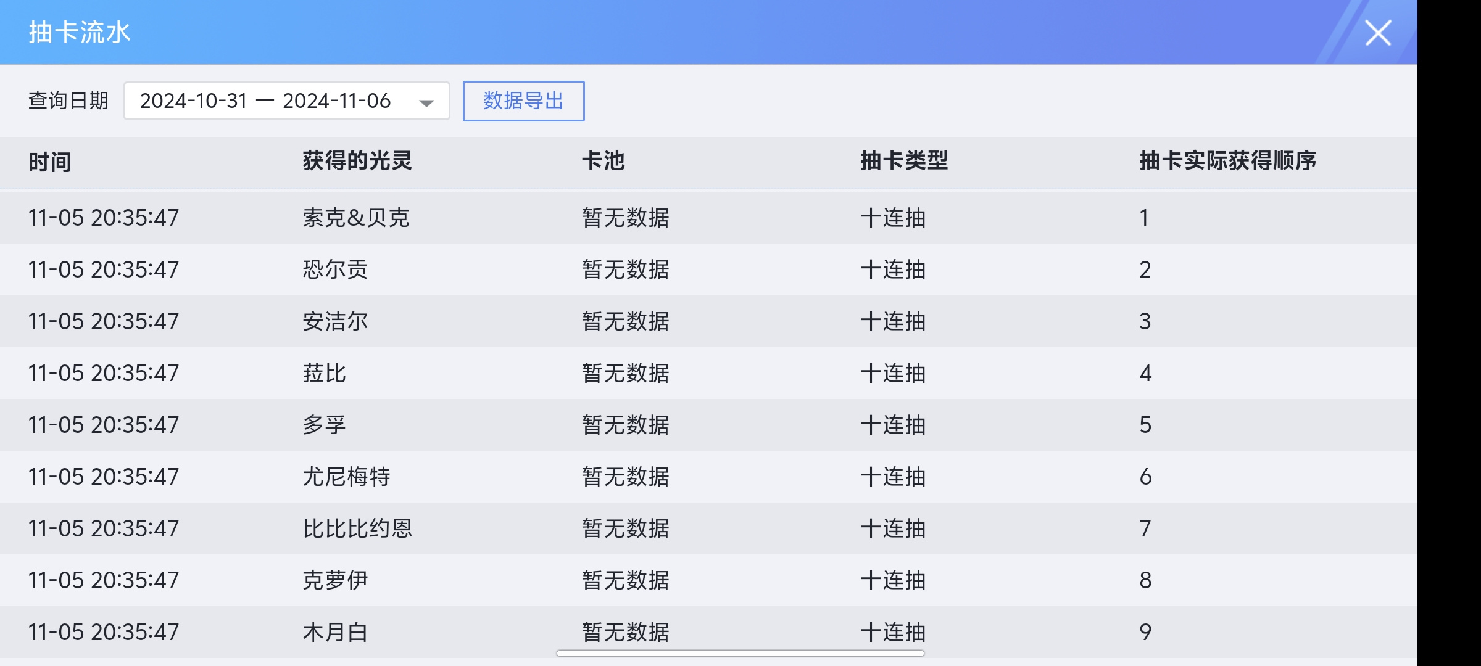
Task: Click the 抽卡流水 title text
Action: (80, 32)
